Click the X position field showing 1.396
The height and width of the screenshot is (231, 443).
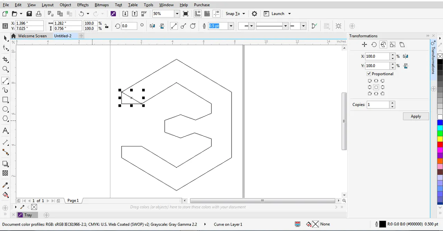coord(29,23)
